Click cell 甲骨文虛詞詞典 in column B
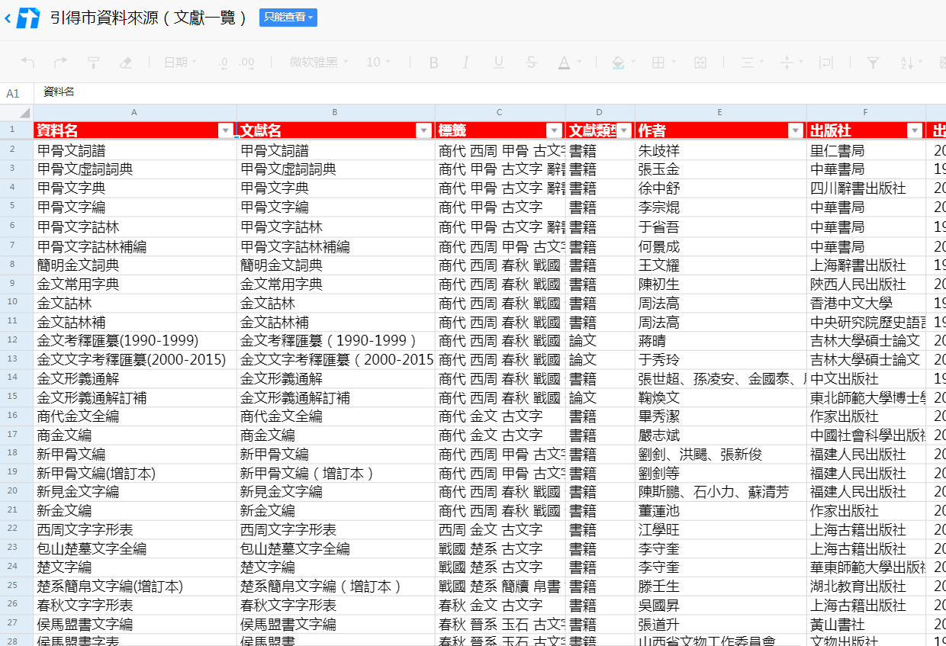 point(336,169)
